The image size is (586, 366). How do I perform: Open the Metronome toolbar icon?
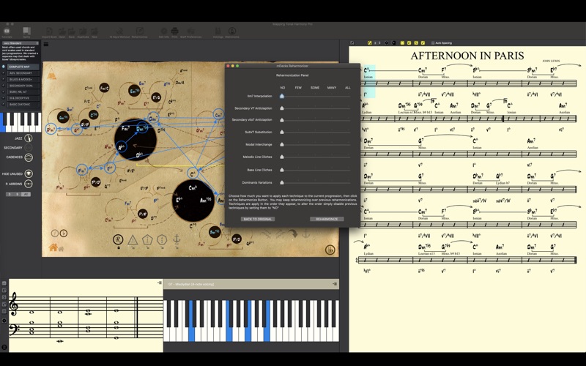[x=232, y=32]
